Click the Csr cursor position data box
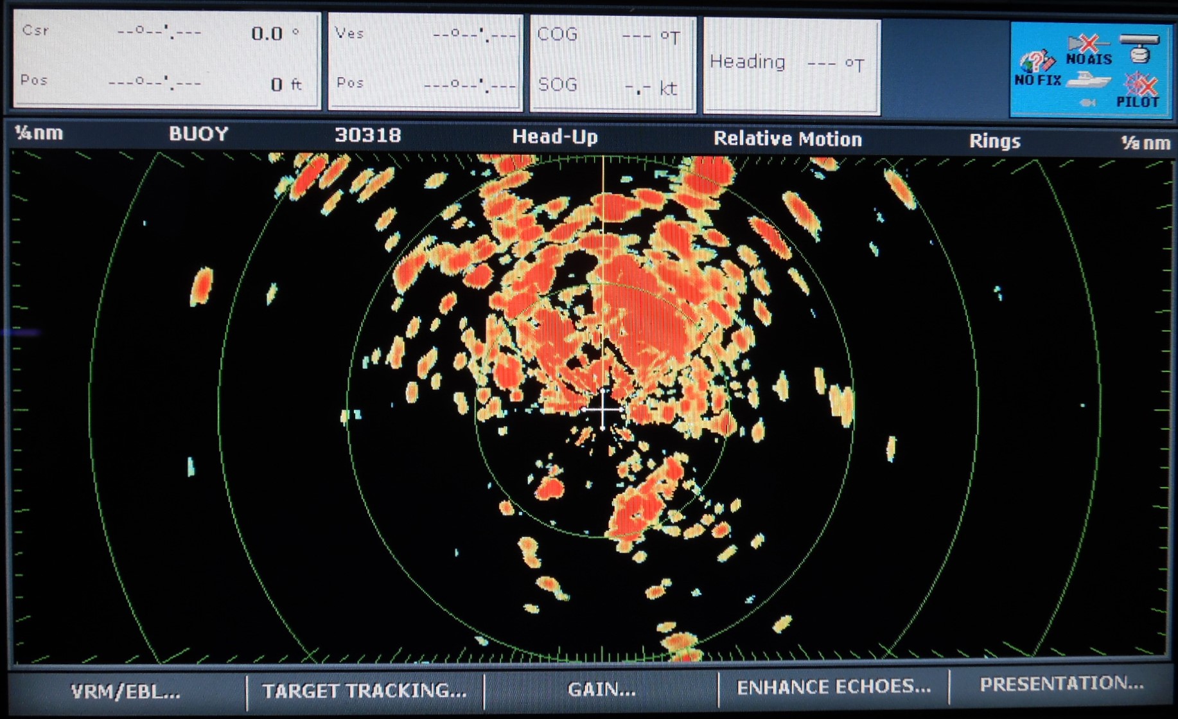 166,59
